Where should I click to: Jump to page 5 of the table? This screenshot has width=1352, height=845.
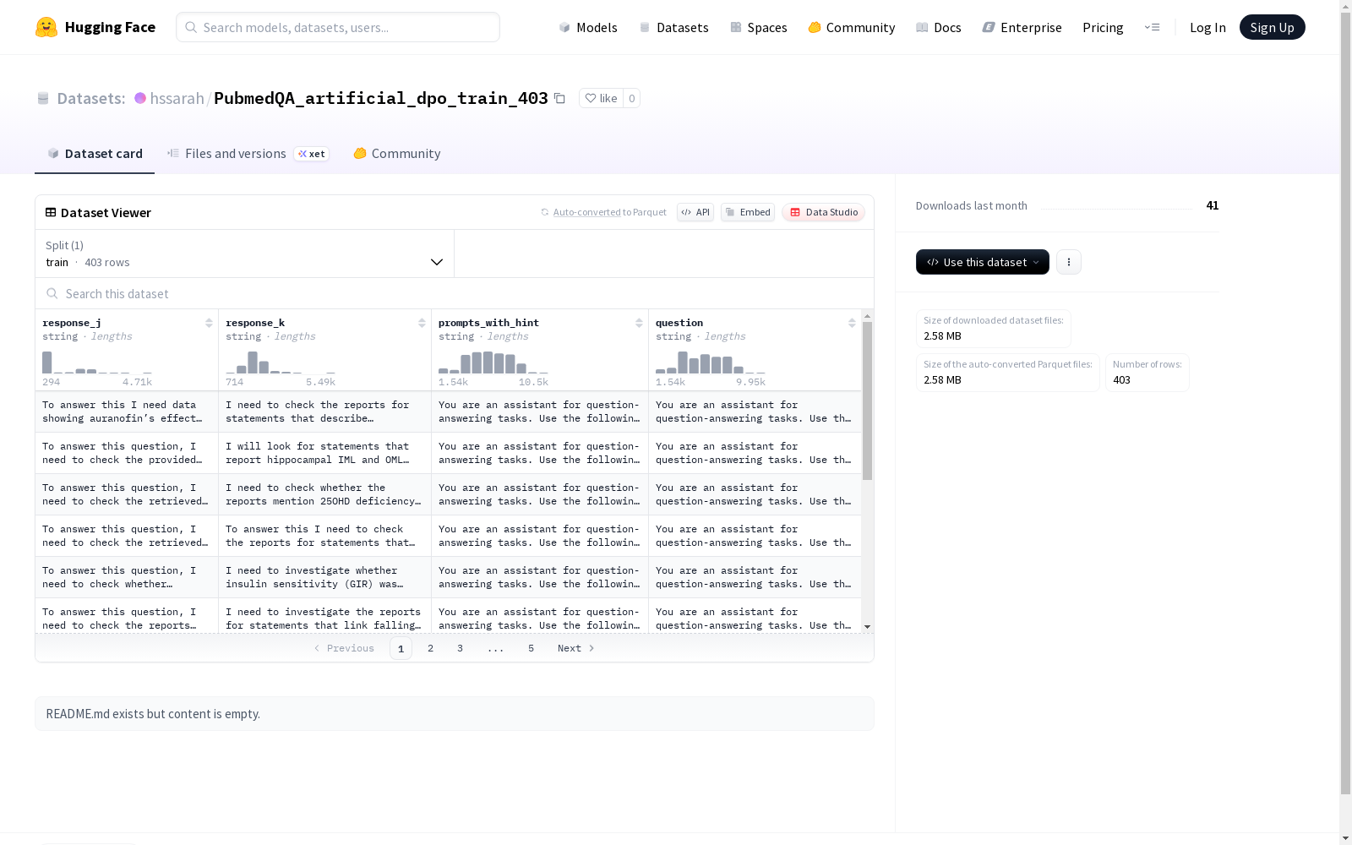[532, 648]
